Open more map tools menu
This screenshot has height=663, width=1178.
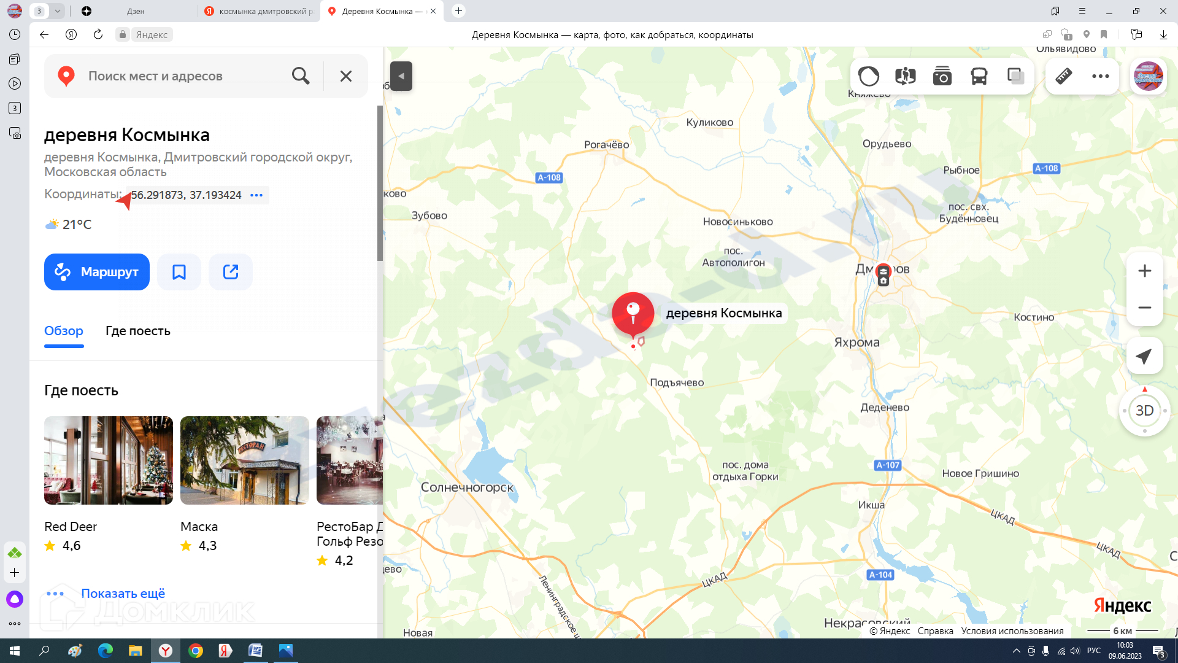(1100, 76)
